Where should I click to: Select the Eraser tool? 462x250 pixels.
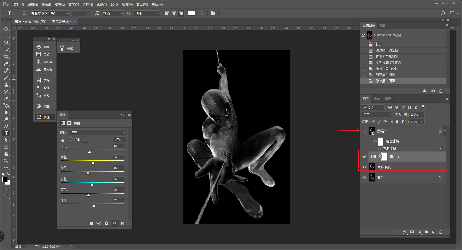[6, 98]
